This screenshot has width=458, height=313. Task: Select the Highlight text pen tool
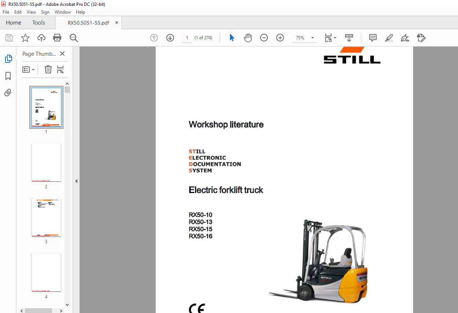pyautogui.click(x=389, y=38)
